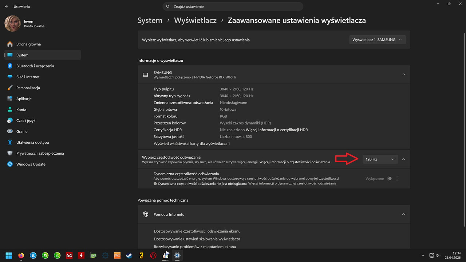The width and height of the screenshot is (466, 262).
Task: Collapse the refresh rate section chevron
Action: (x=403, y=159)
